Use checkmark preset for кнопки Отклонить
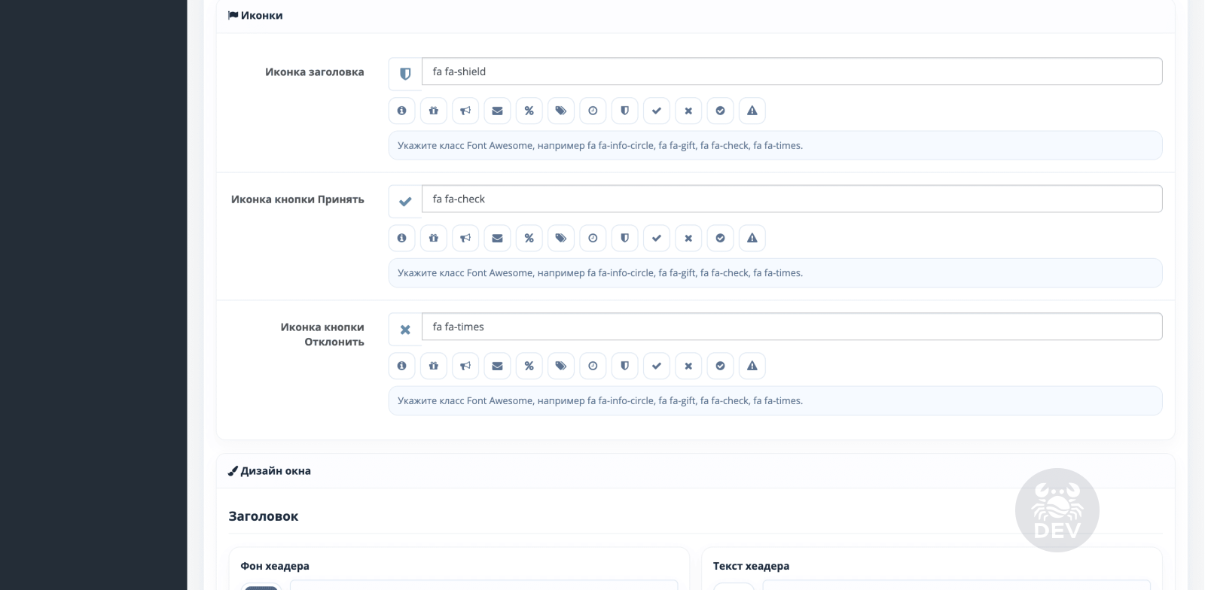 pyautogui.click(x=657, y=366)
